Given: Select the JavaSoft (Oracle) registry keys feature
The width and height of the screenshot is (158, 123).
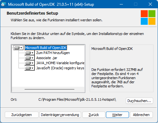Looking at the screenshot, I should pyautogui.click(x=60, y=68).
